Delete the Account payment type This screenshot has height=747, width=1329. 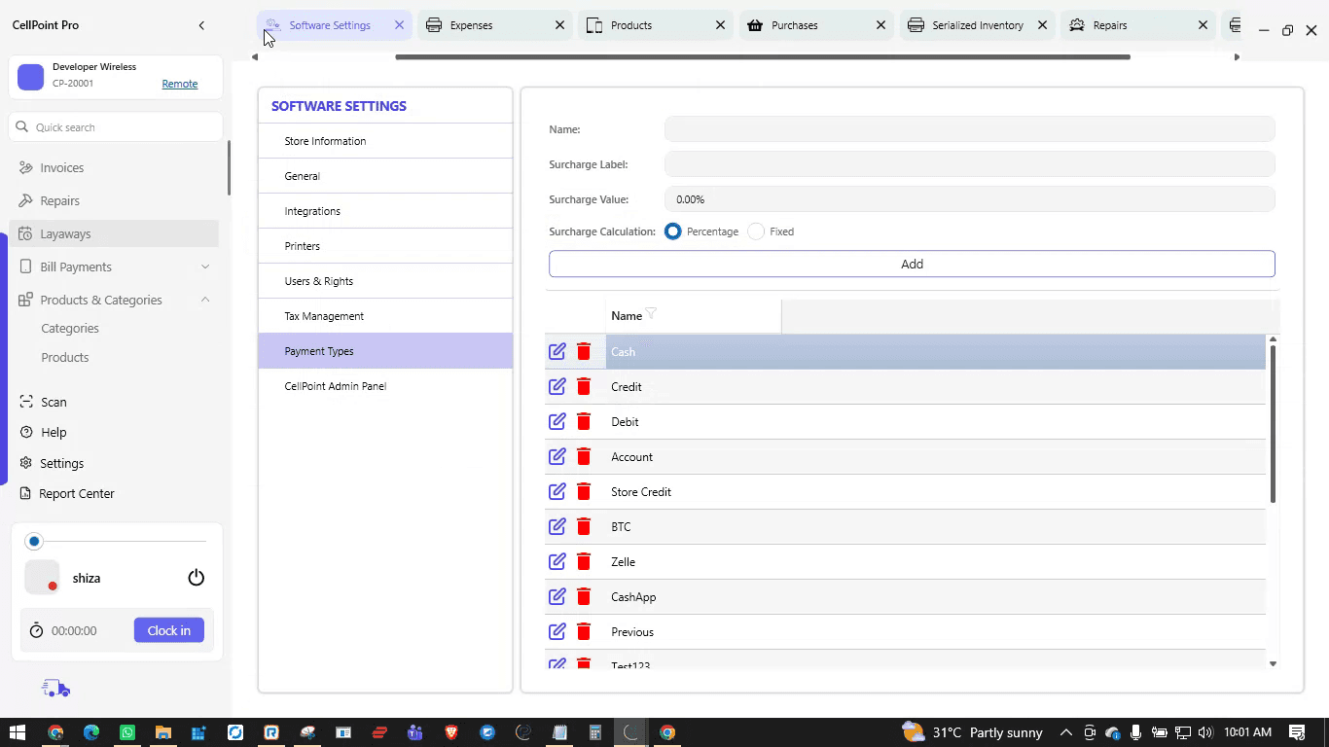(584, 456)
